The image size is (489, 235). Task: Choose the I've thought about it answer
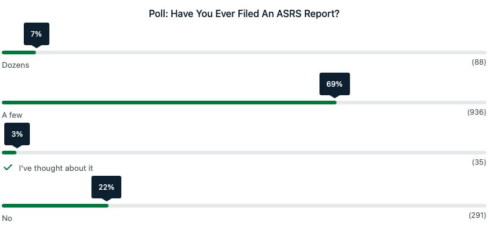(x=56, y=168)
